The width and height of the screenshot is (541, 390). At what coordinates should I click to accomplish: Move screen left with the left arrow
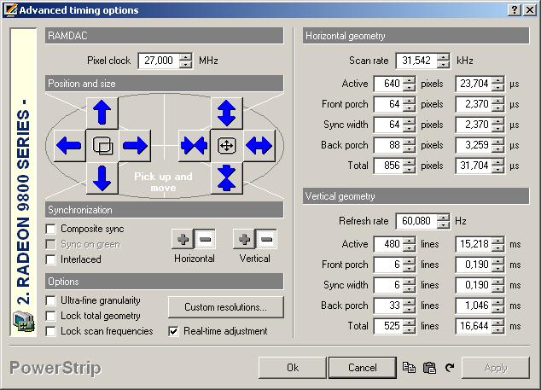(x=69, y=145)
